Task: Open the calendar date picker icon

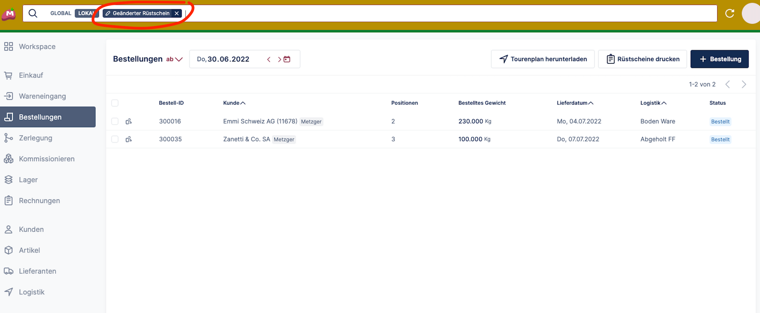Action: [x=287, y=59]
